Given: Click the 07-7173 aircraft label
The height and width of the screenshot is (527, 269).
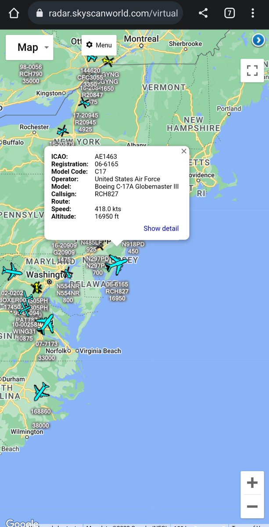Looking at the screenshot, I should click(47, 344).
